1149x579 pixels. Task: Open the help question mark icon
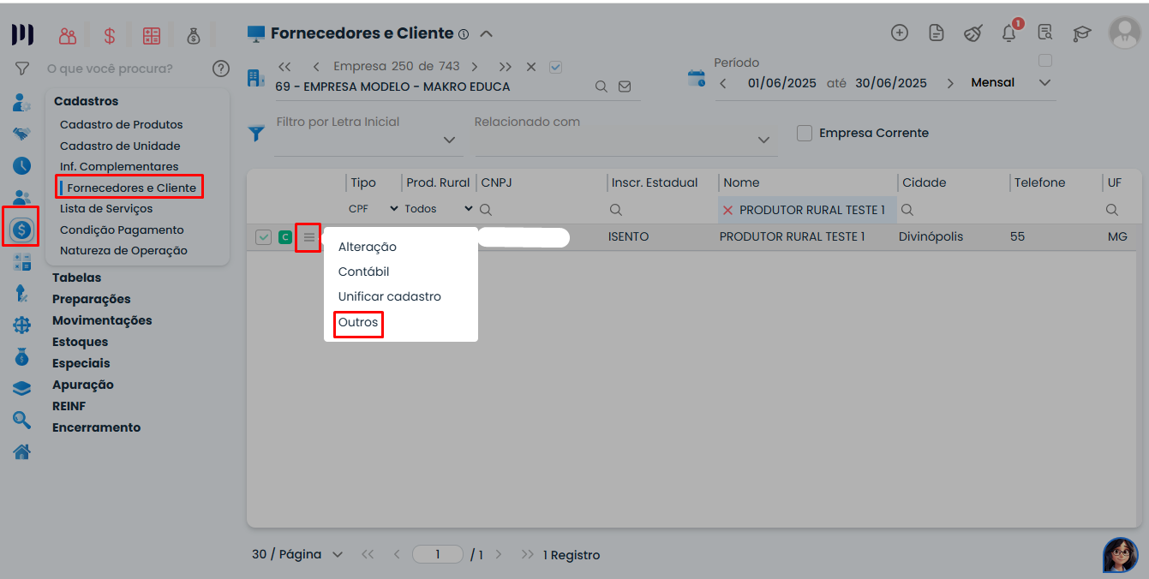[221, 69]
